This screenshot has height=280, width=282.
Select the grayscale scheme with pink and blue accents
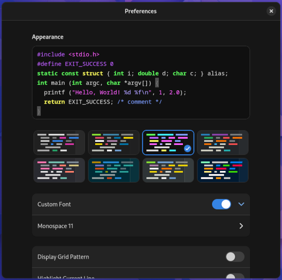[59, 142]
